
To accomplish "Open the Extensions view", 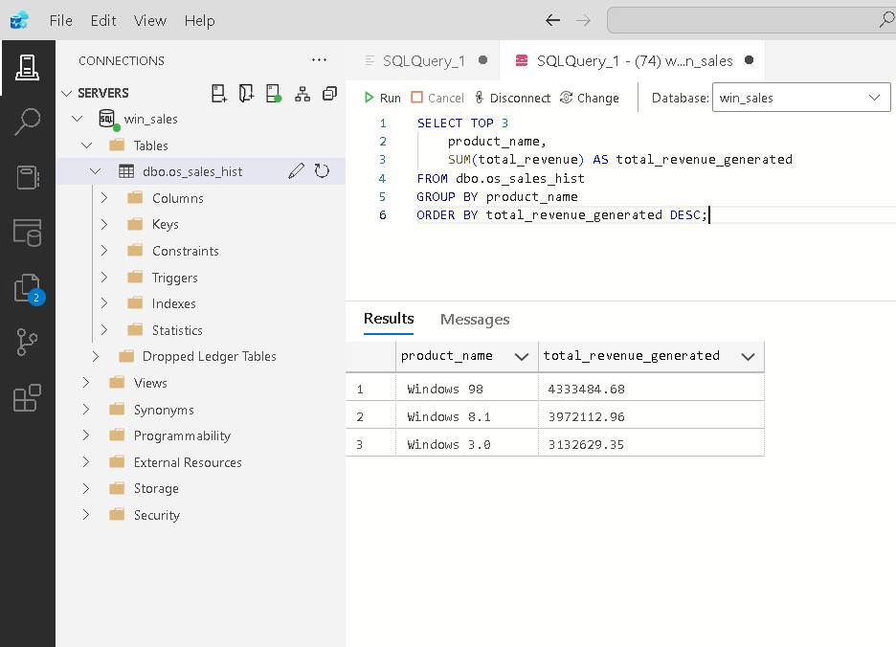I will click(x=27, y=398).
